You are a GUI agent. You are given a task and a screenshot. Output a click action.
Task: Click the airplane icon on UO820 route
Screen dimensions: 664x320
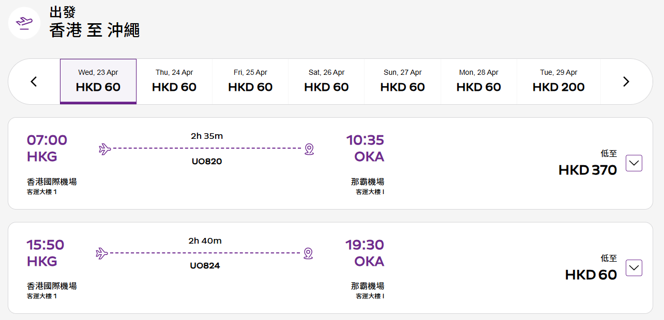pos(105,149)
